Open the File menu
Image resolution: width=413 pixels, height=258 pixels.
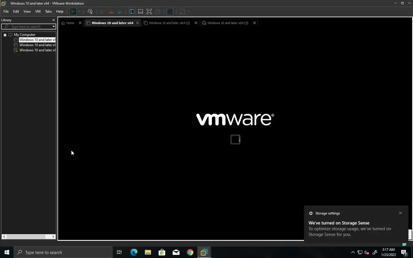pos(6,11)
